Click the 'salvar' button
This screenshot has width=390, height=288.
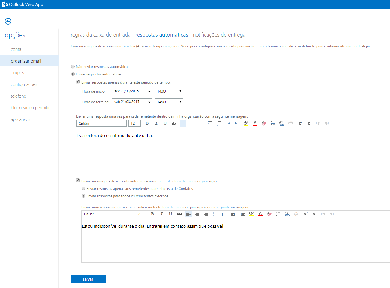[x=88, y=279]
